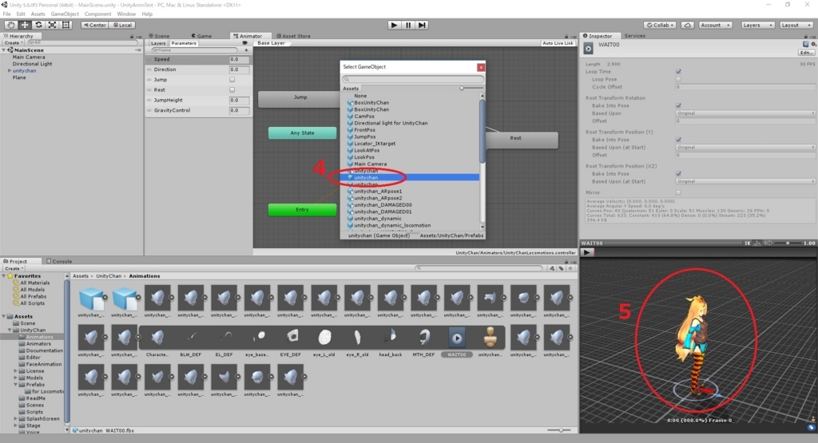Expand the Models folder
This screenshot has height=443, width=818.
coord(16,378)
